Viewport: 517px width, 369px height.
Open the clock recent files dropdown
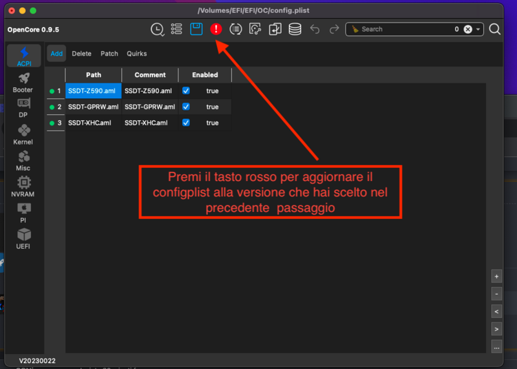click(x=157, y=29)
